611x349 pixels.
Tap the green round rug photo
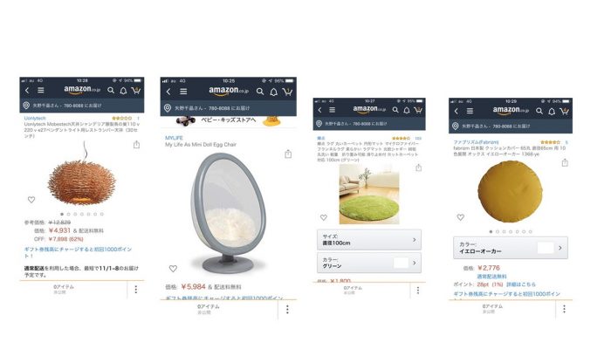[369, 194]
